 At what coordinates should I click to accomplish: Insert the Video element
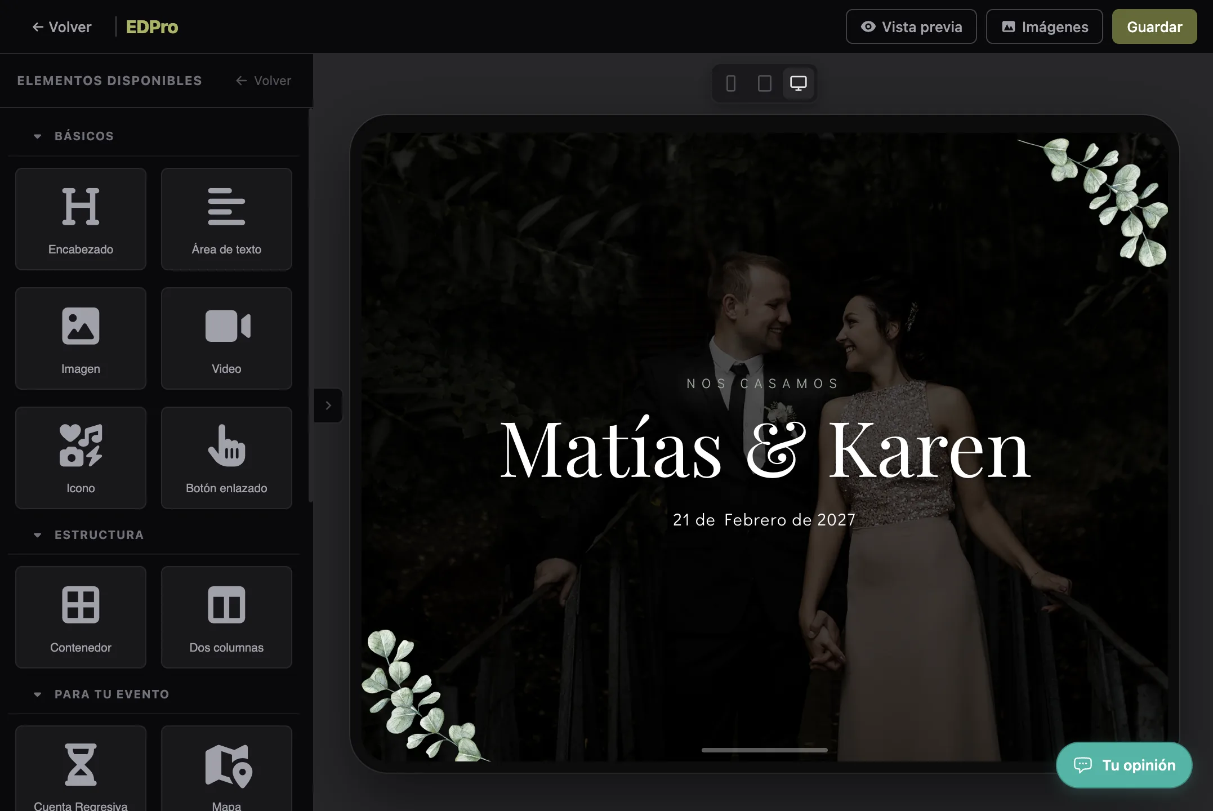click(226, 338)
